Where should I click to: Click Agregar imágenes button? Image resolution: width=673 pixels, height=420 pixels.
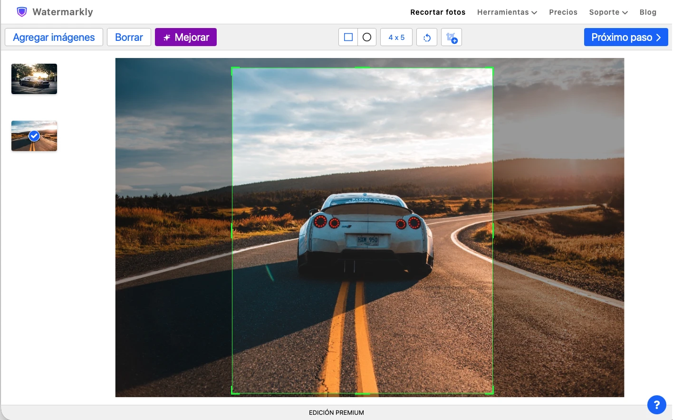tap(54, 37)
